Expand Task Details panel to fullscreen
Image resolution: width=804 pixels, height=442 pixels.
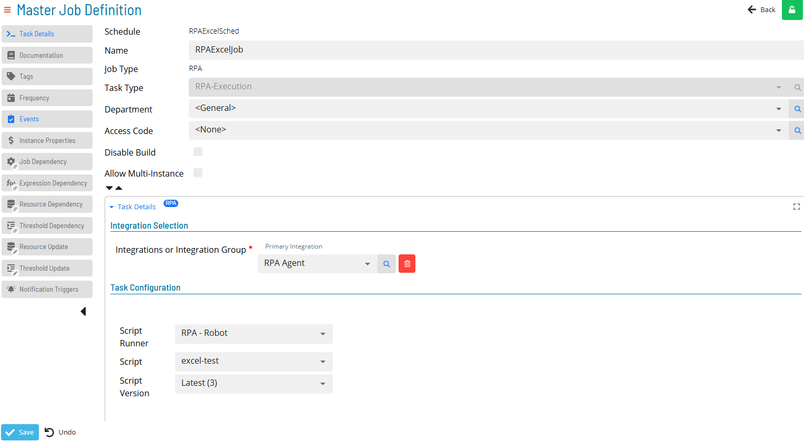click(x=796, y=207)
